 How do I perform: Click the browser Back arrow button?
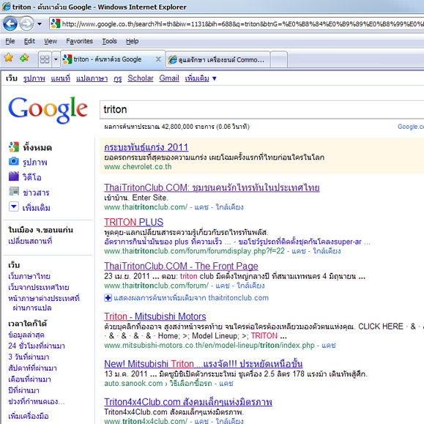click(x=10, y=23)
